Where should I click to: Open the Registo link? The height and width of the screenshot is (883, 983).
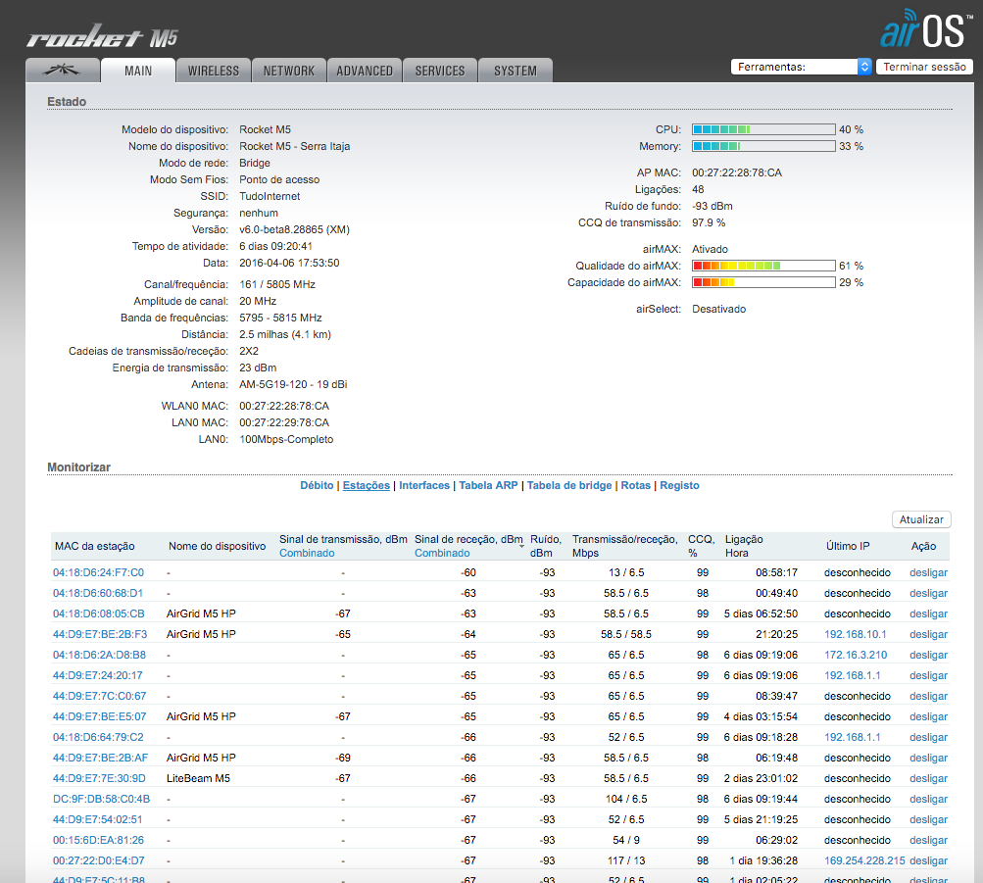pyautogui.click(x=679, y=485)
